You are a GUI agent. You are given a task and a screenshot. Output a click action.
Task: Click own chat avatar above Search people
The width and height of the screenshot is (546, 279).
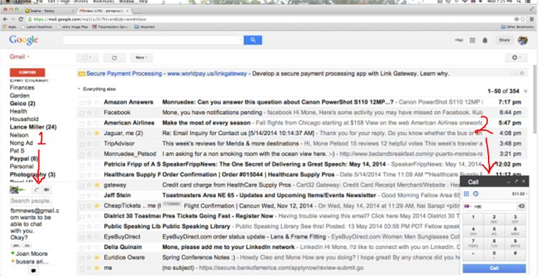tap(14, 189)
